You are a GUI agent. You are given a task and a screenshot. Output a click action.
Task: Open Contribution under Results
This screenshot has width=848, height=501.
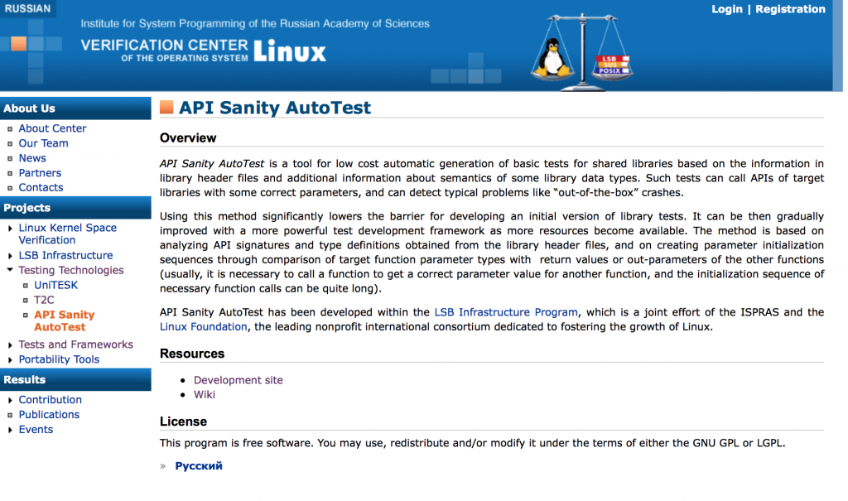pos(51,400)
